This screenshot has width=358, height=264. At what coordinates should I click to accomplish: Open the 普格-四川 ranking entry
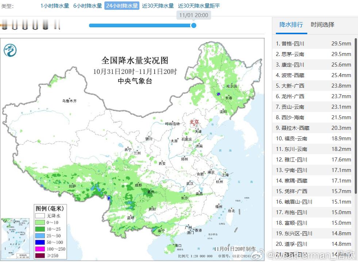coord(312,43)
